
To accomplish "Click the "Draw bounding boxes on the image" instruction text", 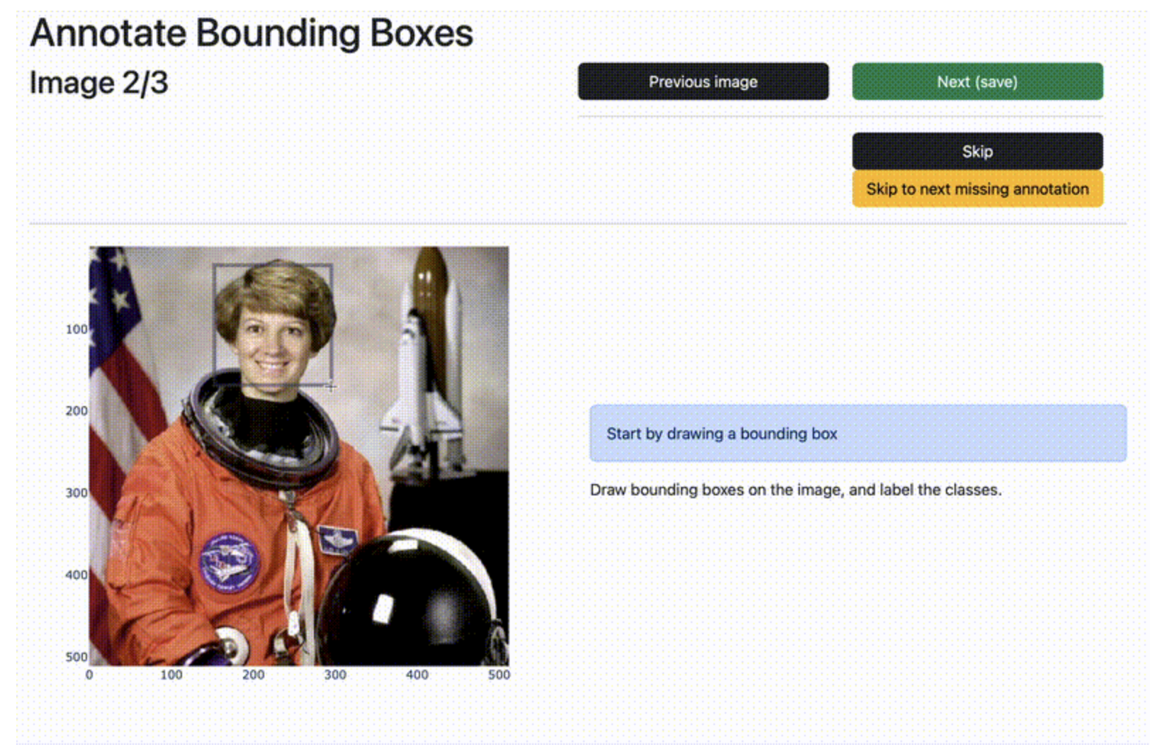I will pyautogui.click(x=795, y=490).
